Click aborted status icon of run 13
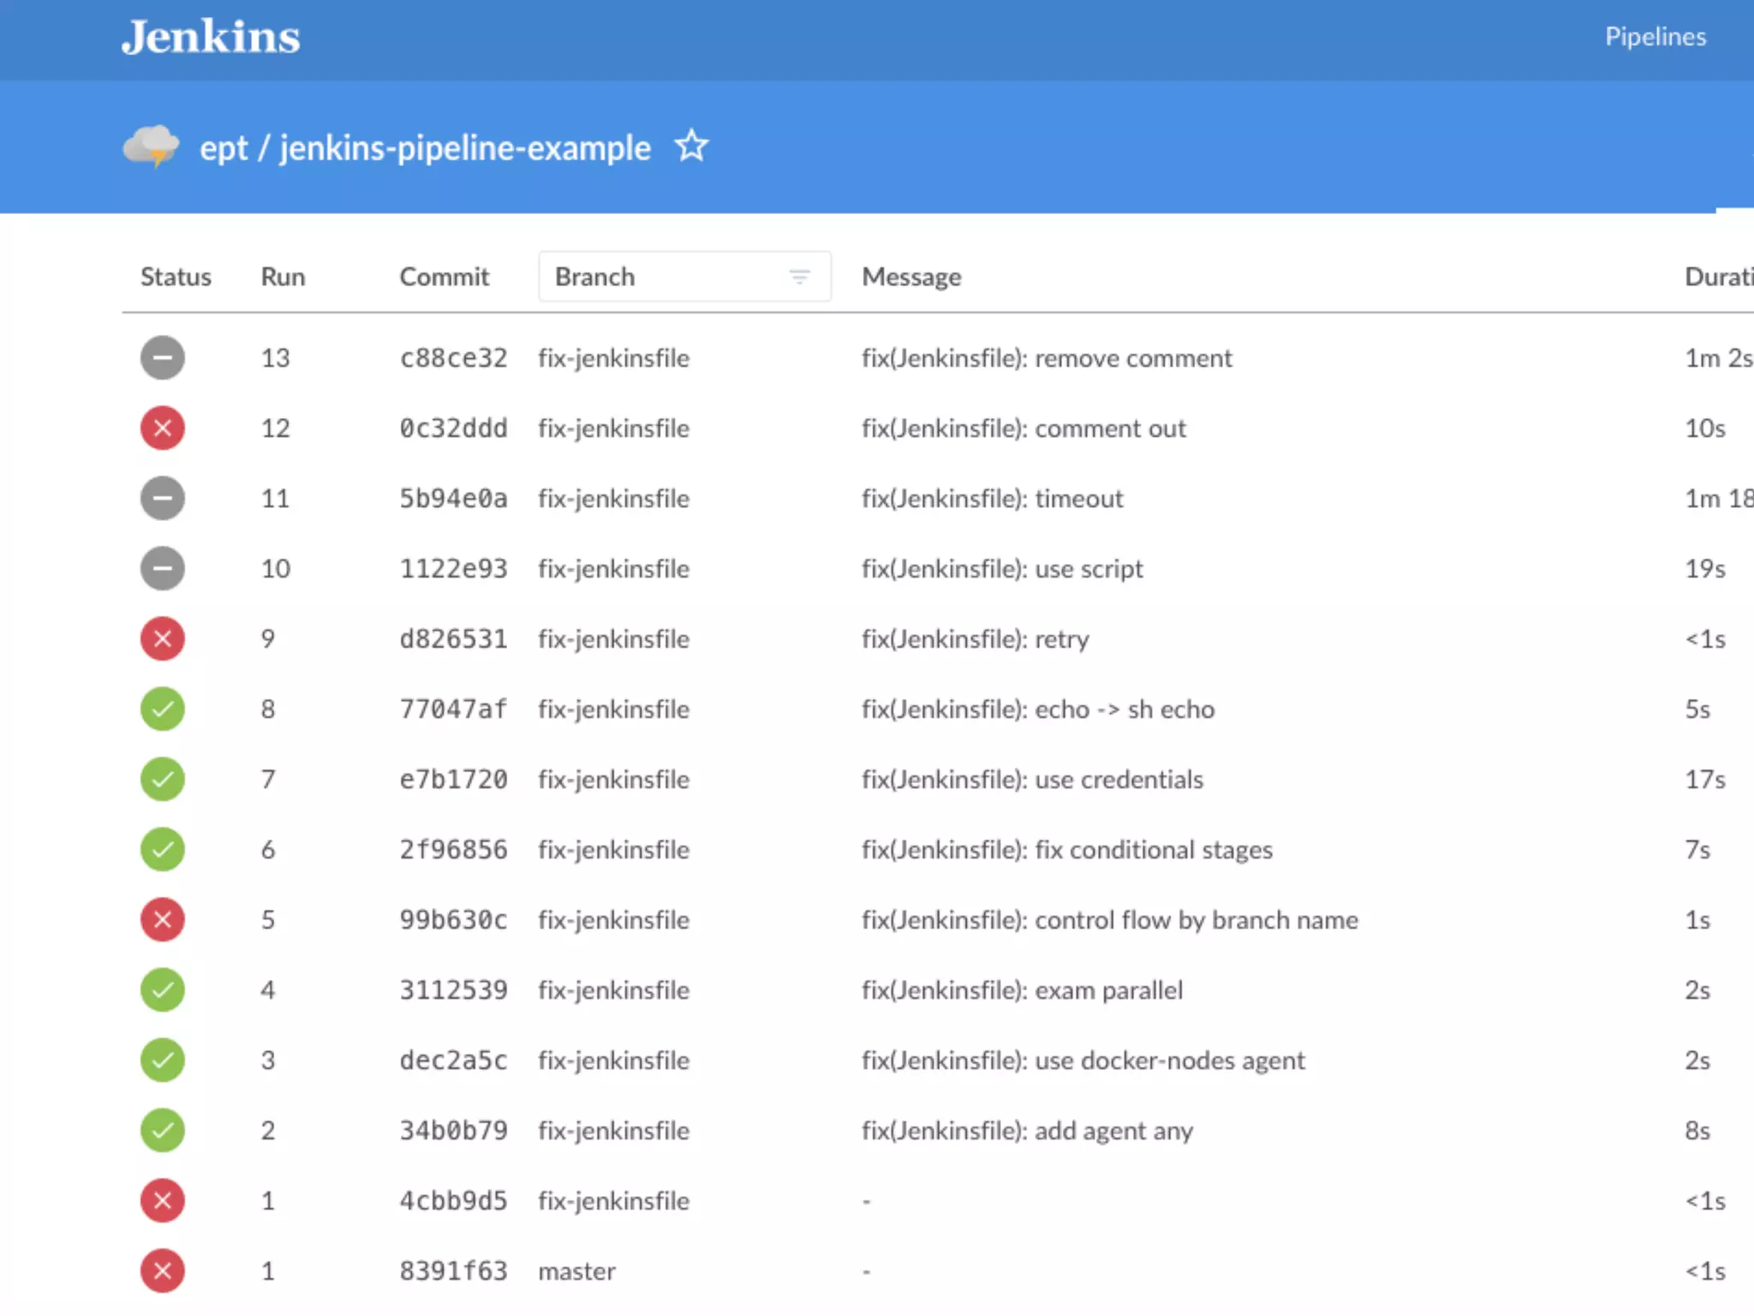The image size is (1754, 1316). tap(163, 358)
